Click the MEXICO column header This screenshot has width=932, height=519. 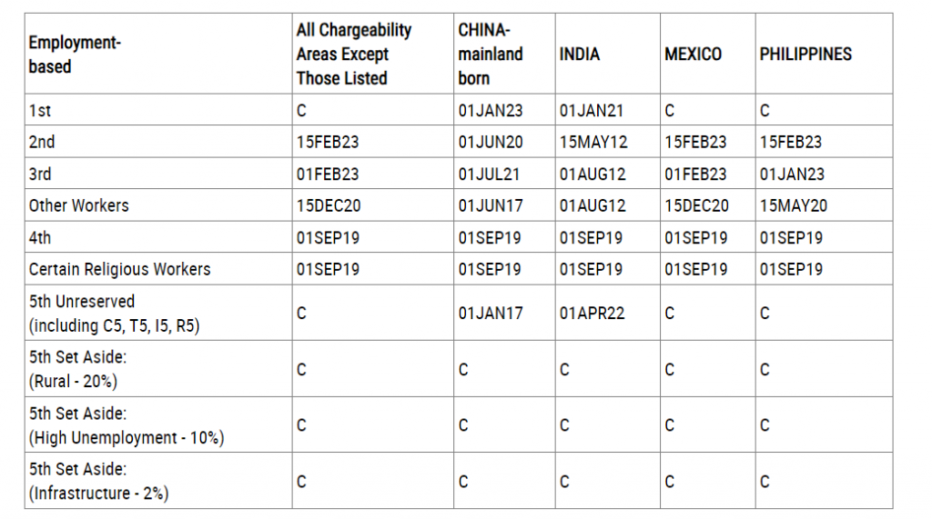point(708,54)
